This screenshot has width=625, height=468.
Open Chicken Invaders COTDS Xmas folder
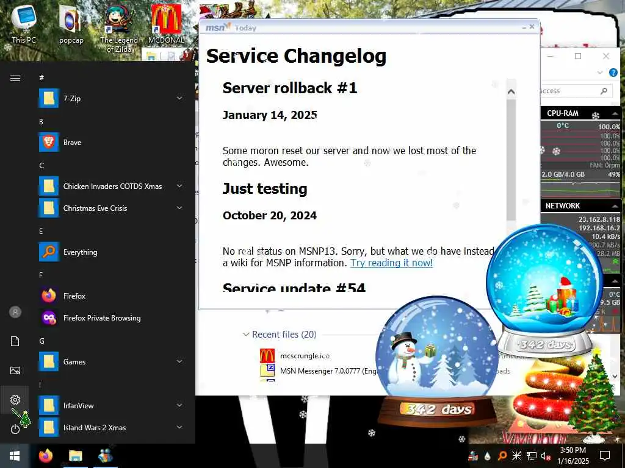[x=112, y=186]
